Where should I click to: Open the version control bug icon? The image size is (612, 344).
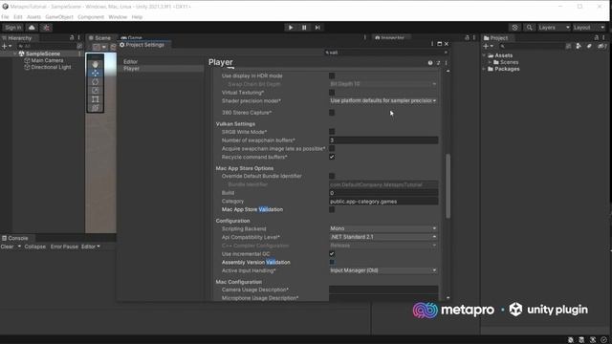tap(47, 28)
